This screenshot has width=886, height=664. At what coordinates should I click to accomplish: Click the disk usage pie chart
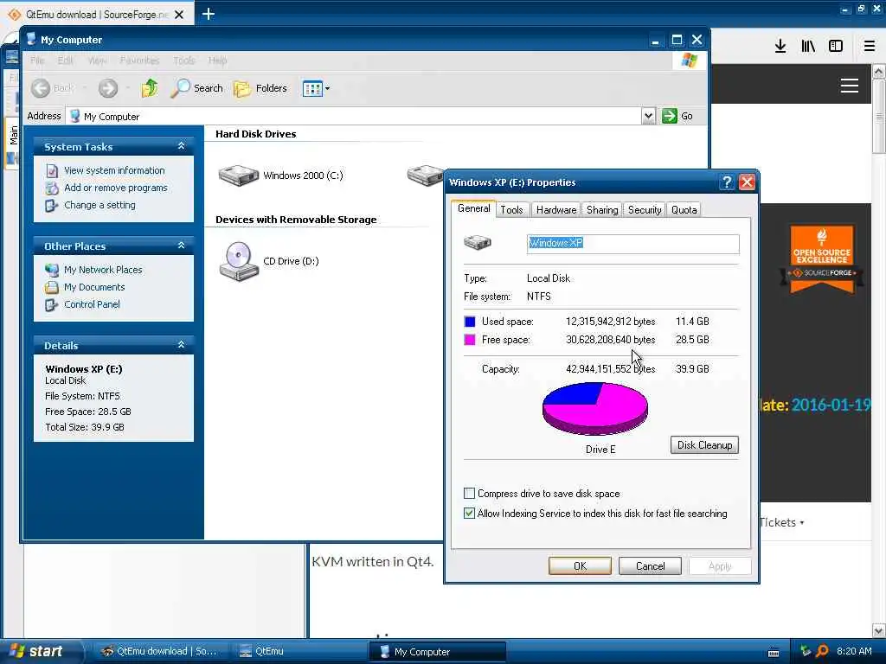click(x=595, y=408)
